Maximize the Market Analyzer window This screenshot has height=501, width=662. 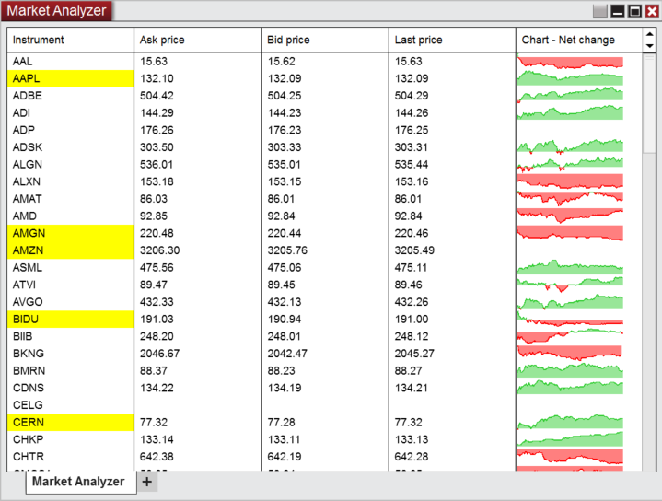coord(634,11)
